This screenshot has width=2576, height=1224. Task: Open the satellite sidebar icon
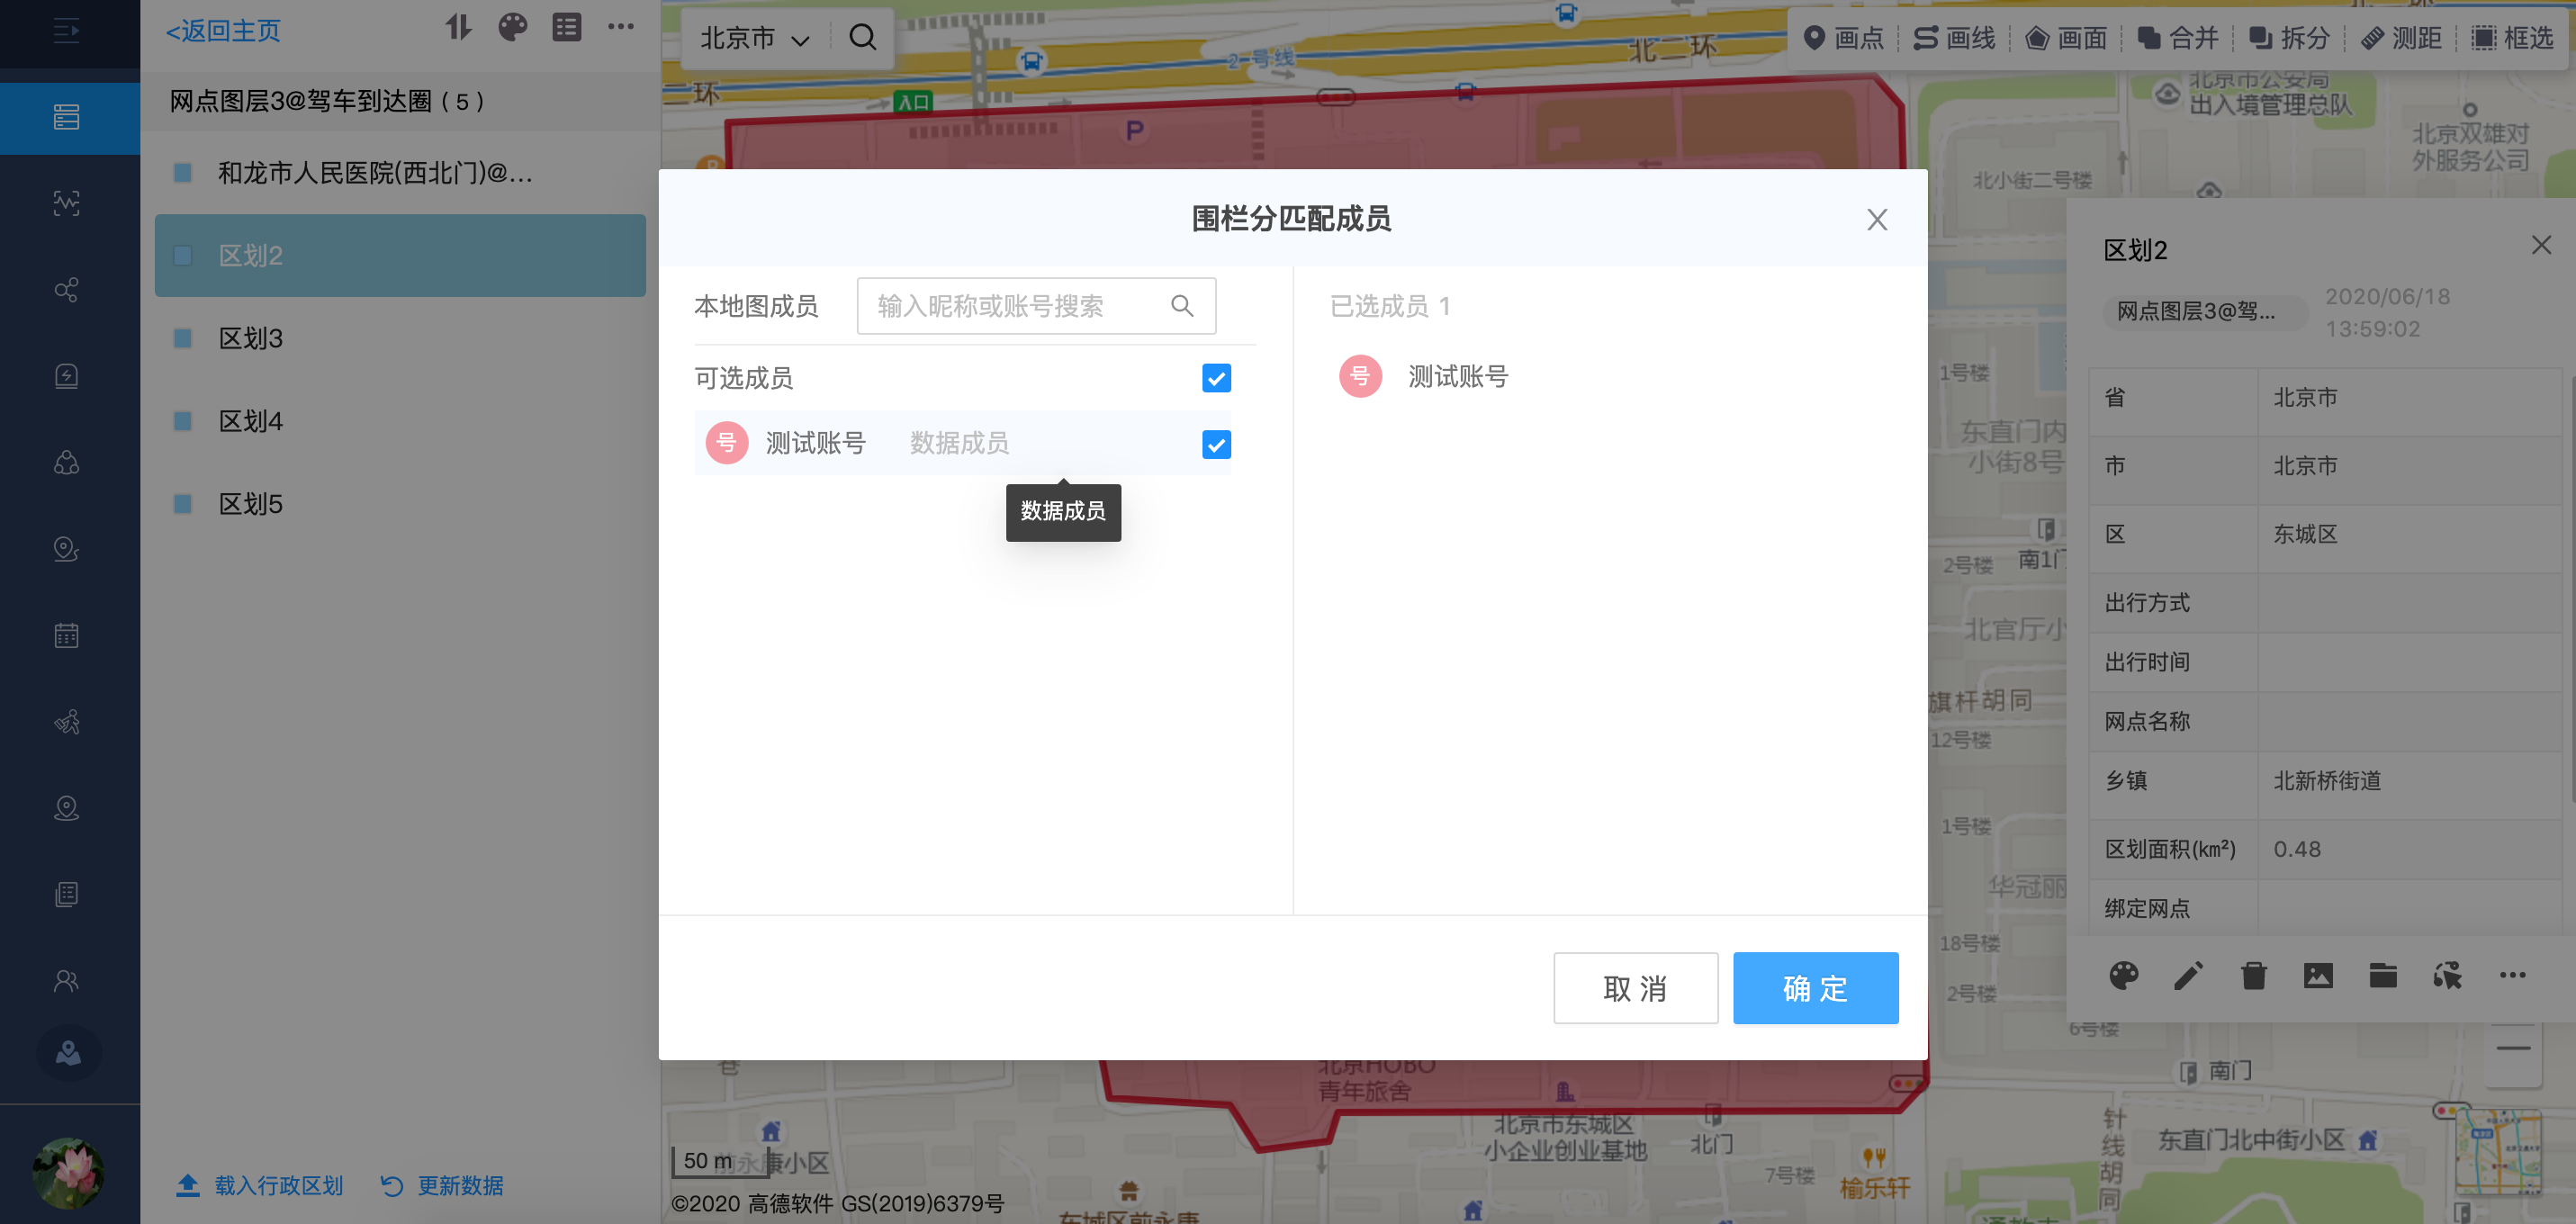(x=66, y=721)
